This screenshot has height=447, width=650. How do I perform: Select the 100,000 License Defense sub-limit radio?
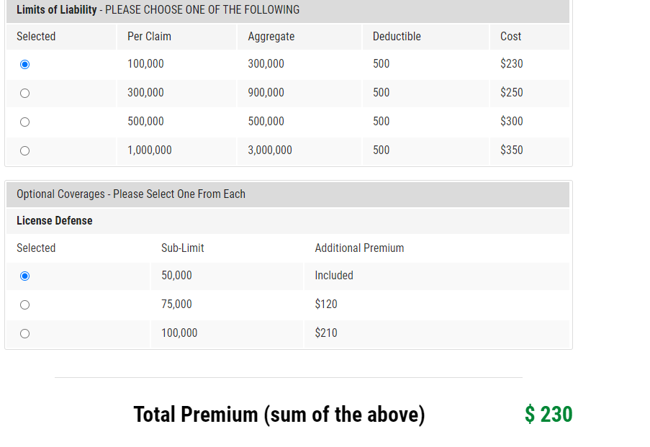tap(25, 333)
